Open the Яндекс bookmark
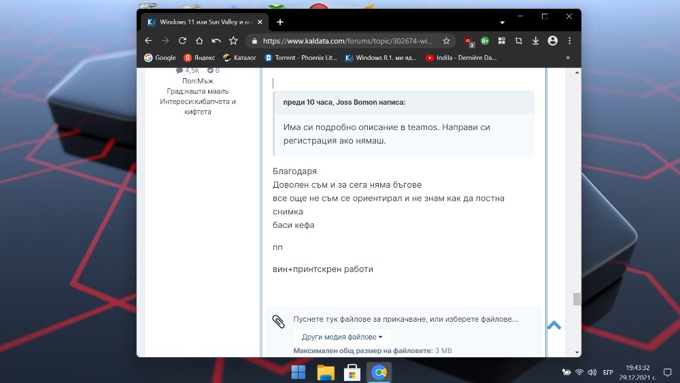The height and width of the screenshot is (383, 680). [199, 58]
